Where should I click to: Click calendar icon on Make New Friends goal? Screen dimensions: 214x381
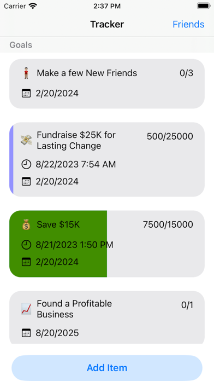coord(26,93)
